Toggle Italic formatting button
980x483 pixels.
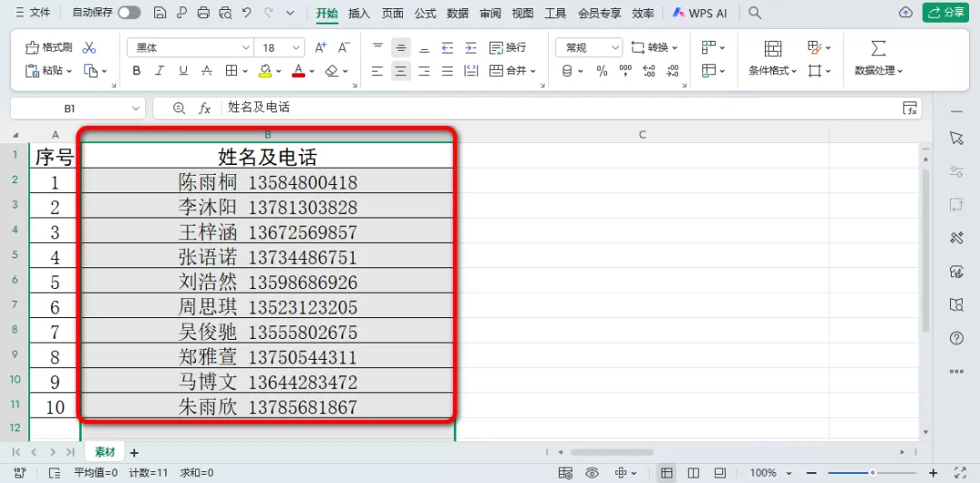click(160, 72)
